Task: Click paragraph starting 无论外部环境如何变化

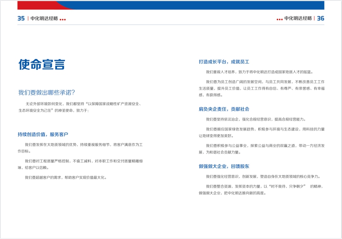Action: tap(80, 107)
